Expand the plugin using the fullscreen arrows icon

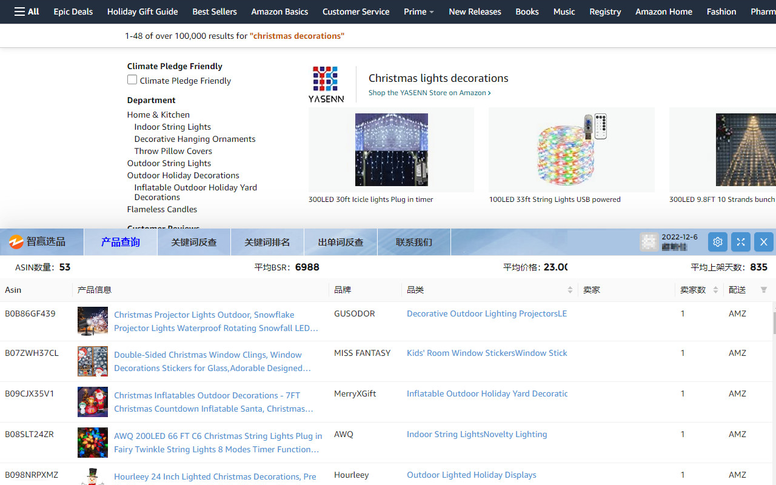740,241
